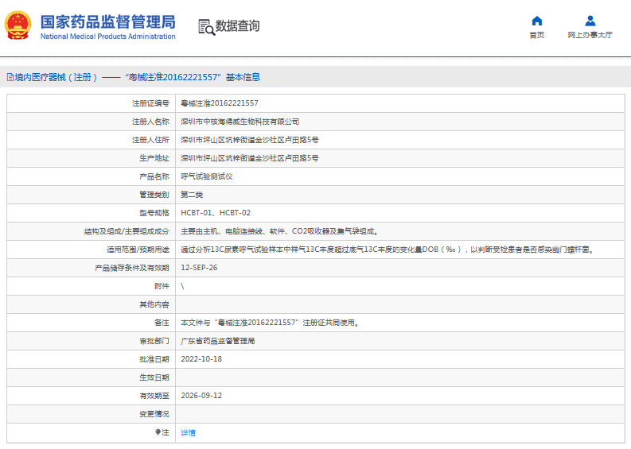This screenshot has height=449, width=631.
Task: Click the lightbulb icon beside 注
Action: point(158,432)
